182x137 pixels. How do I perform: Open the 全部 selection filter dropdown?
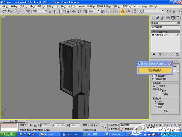click(x=39, y=11)
